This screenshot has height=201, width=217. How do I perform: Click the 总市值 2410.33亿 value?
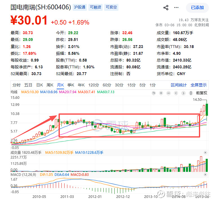click(x=182, y=60)
